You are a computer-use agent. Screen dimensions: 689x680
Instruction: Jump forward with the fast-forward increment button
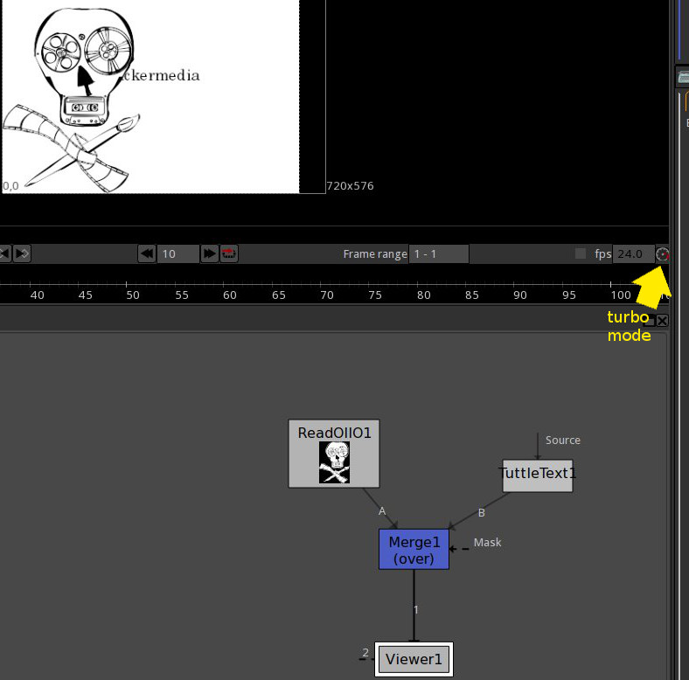pos(209,253)
